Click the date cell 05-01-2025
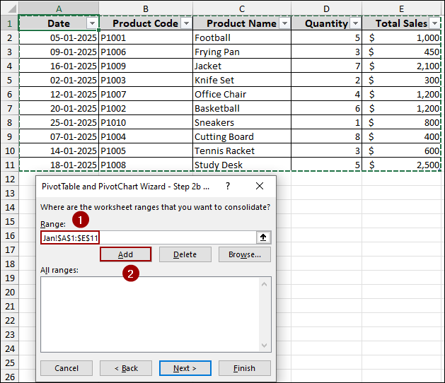The height and width of the screenshot is (383, 445). [x=59, y=37]
